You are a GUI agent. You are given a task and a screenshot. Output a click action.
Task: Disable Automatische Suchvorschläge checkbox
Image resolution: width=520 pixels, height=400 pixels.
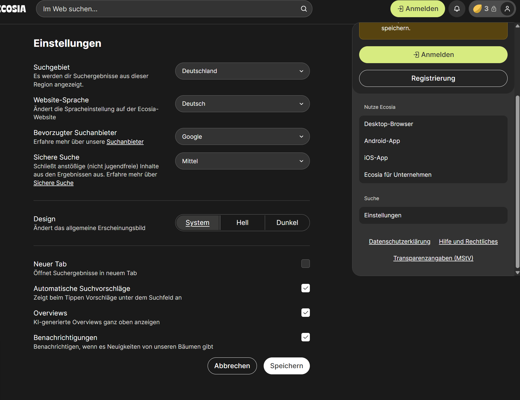[x=305, y=288]
